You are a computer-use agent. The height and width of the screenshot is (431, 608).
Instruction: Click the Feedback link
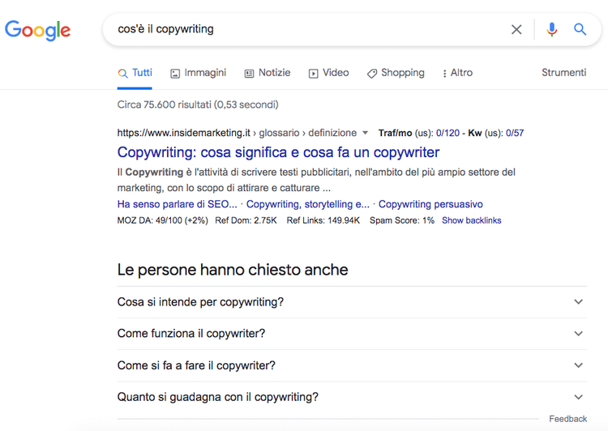point(567,419)
